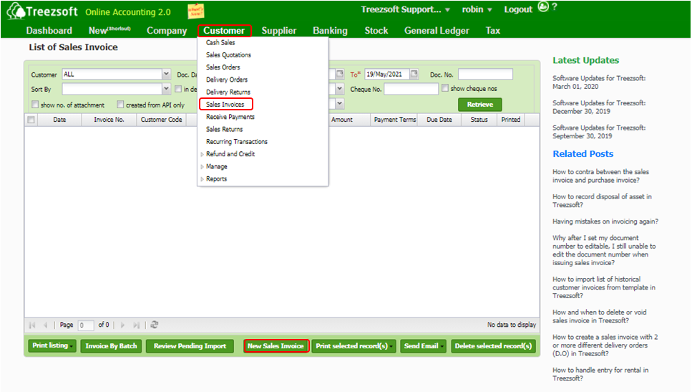
Task: Go to next page of the grid
Action: pos(122,325)
